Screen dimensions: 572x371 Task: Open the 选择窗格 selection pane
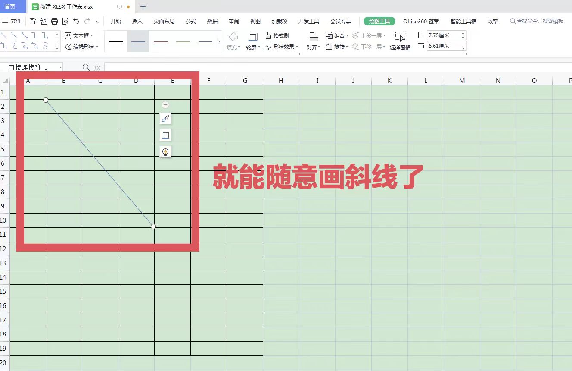click(400, 41)
